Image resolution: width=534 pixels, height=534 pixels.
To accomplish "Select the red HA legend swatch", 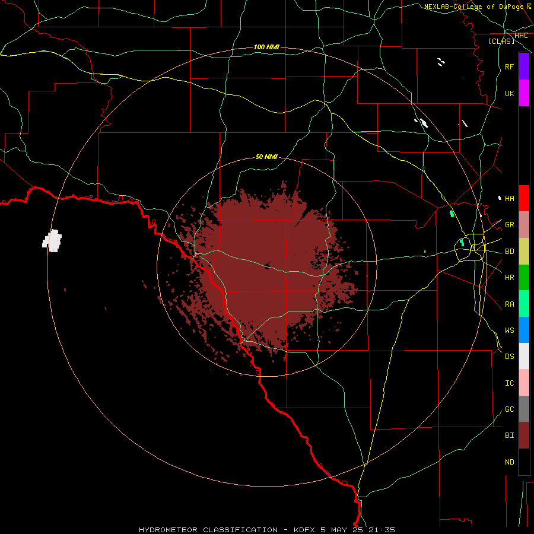I will click(x=524, y=198).
